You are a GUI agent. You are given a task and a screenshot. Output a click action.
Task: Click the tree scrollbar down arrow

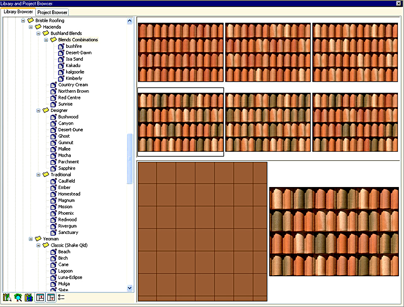click(x=130, y=288)
